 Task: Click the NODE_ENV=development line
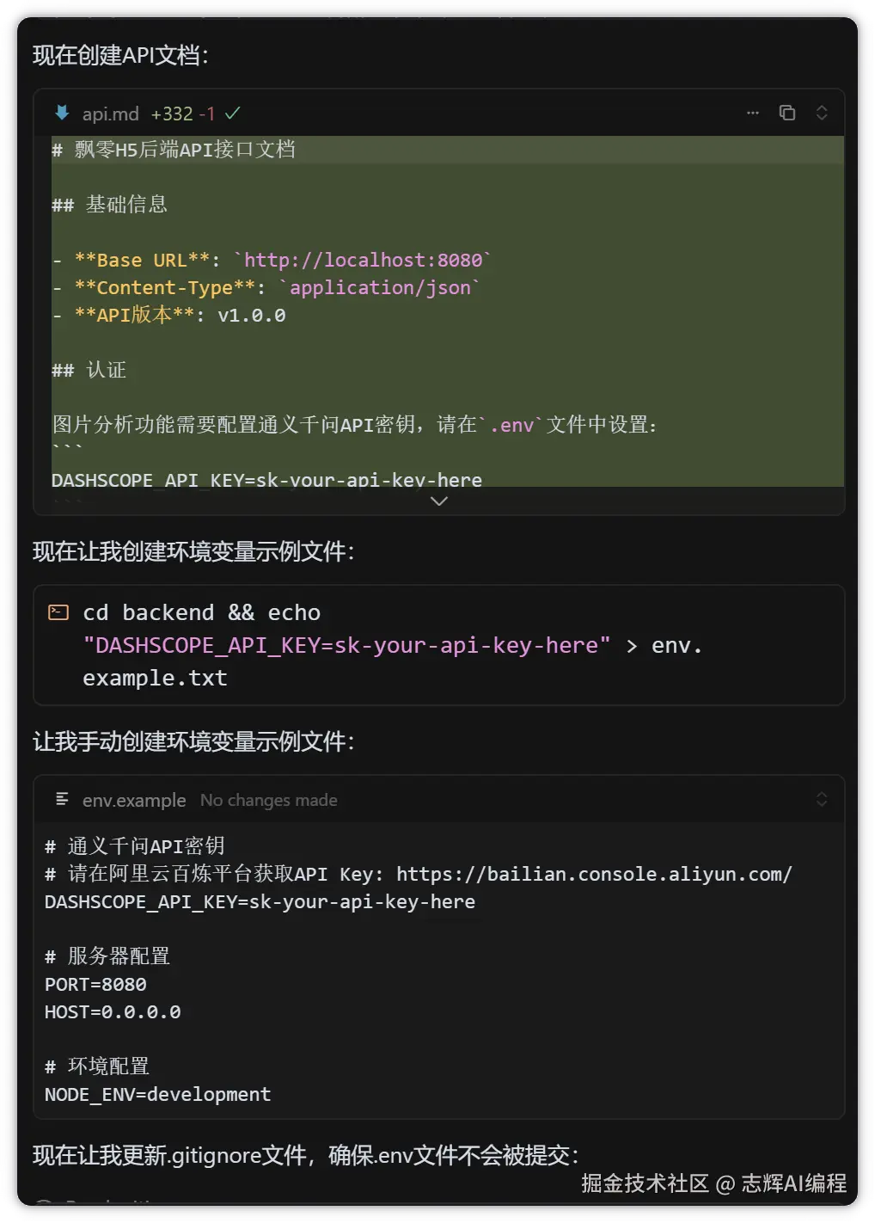tap(157, 1094)
